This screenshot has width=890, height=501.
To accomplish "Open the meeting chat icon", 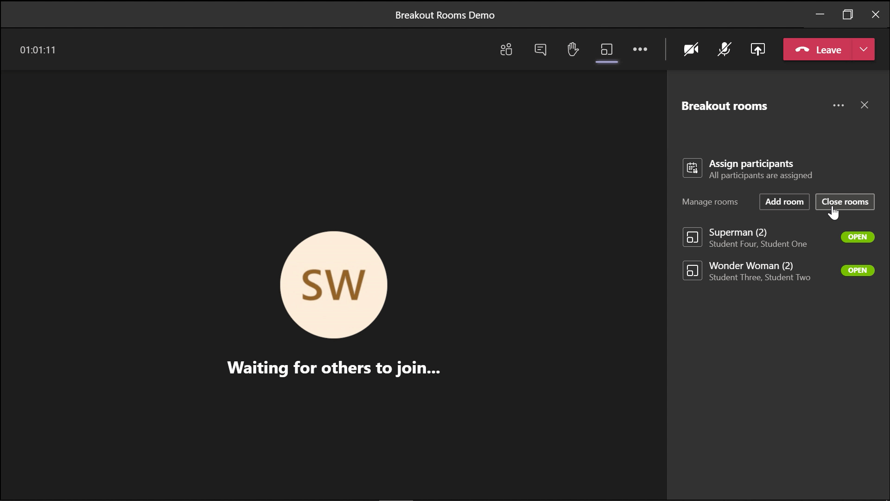I will point(540,49).
